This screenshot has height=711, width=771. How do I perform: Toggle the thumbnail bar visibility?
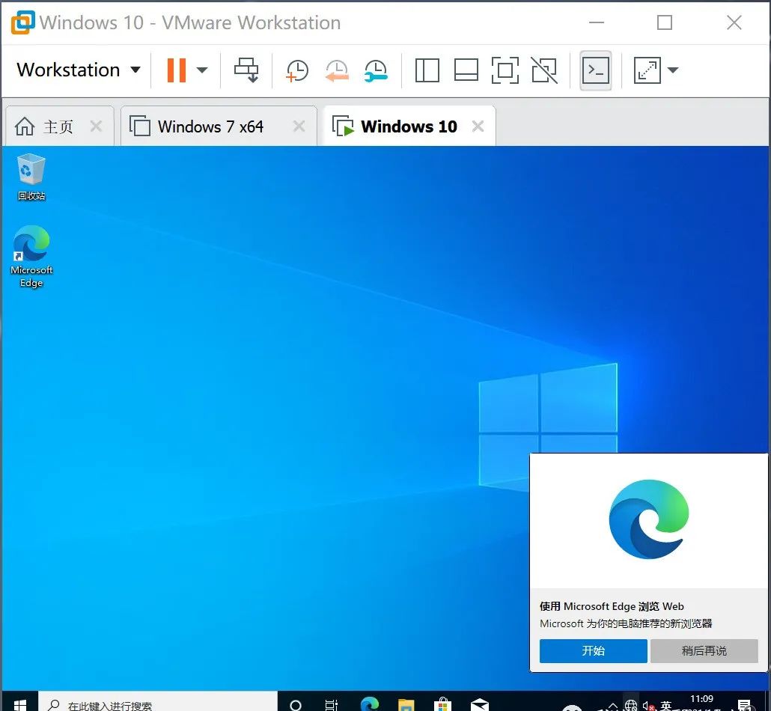pos(466,70)
